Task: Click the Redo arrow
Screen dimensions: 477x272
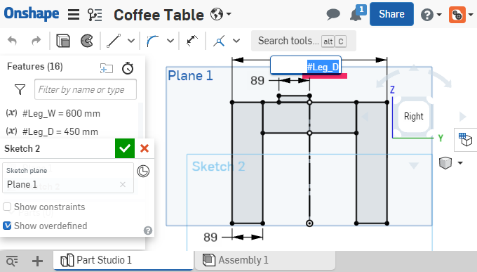Action: click(36, 41)
